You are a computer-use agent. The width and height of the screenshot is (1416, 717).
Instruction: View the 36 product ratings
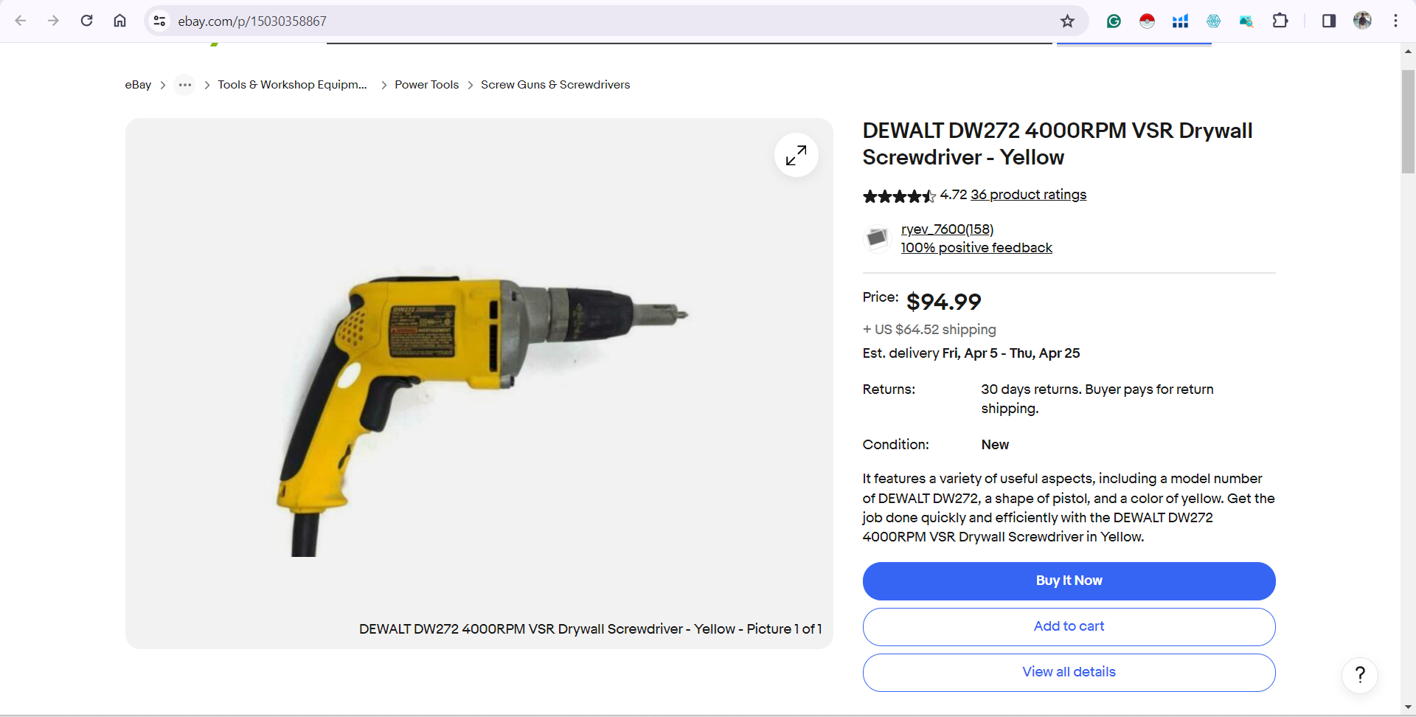(1028, 195)
